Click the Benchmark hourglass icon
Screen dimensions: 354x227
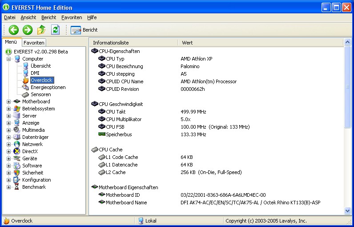pyautogui.click(x=17, y=187)
